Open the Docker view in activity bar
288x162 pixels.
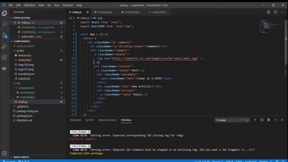point(4,68)
